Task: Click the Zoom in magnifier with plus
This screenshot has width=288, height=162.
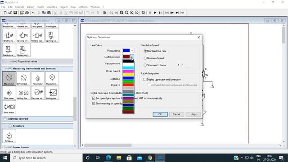Action: (x=132, y=13)
